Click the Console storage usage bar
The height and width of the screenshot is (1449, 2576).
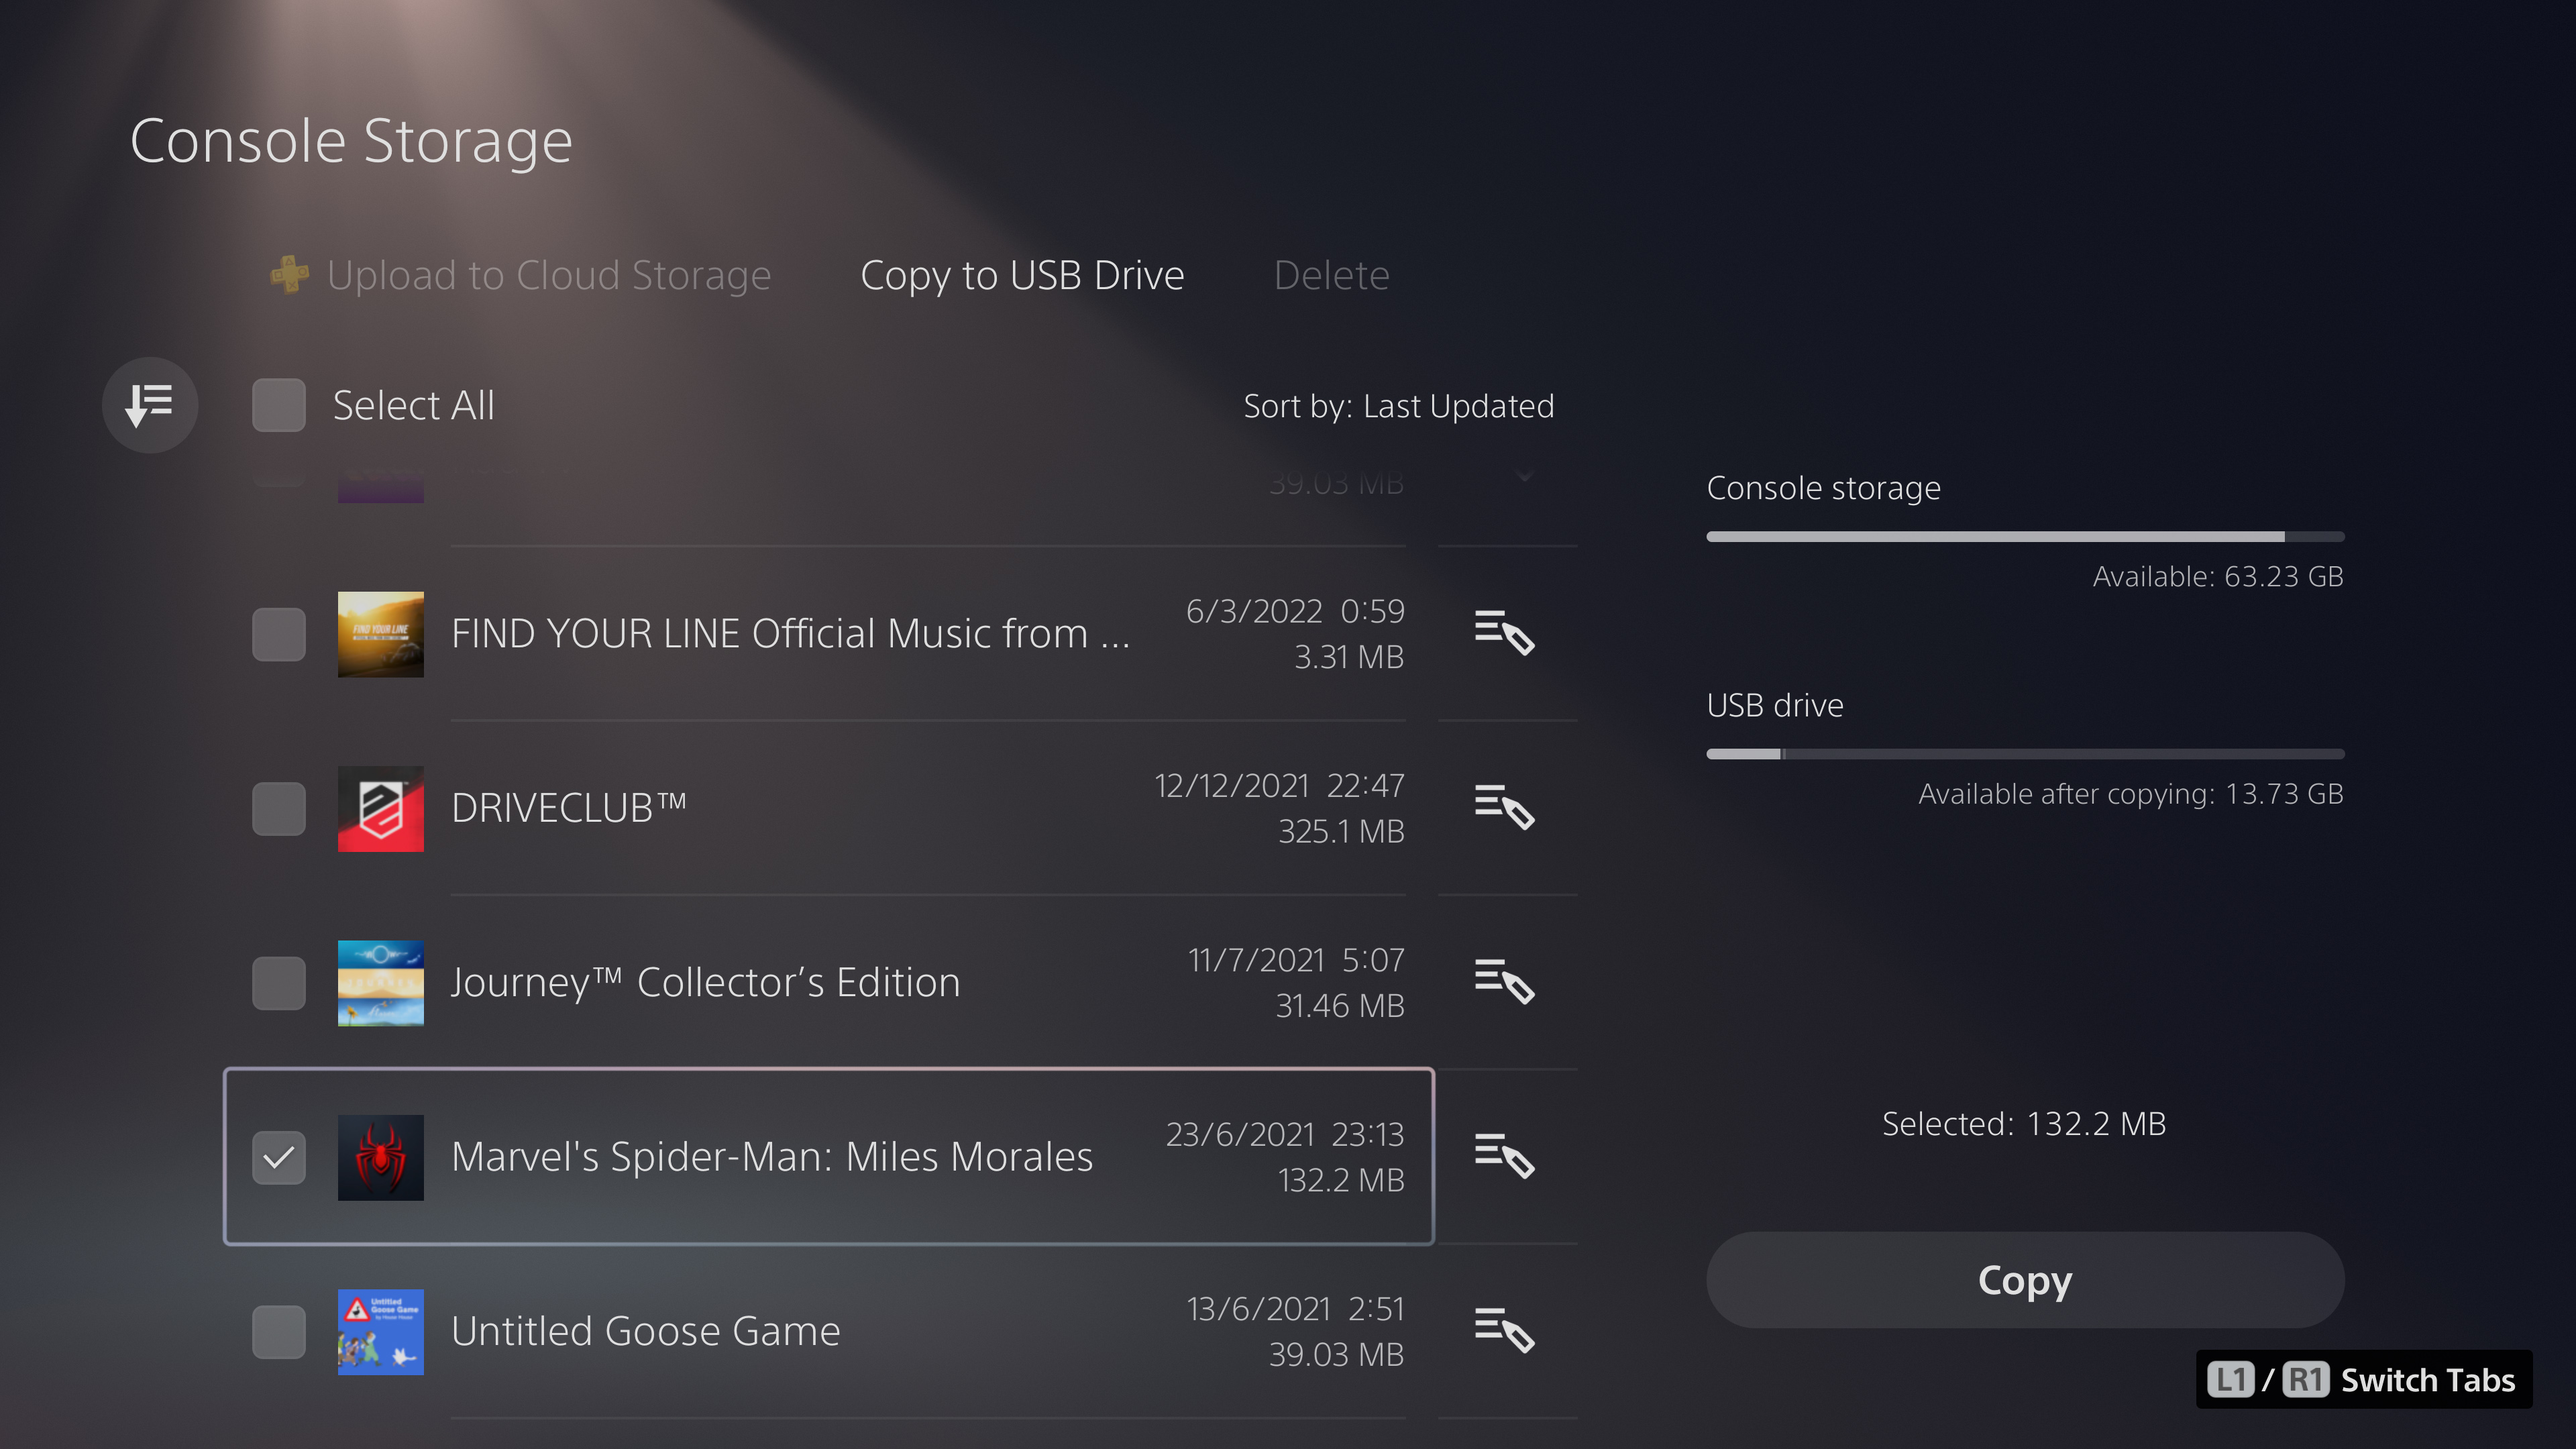(x=2025, y=537)
